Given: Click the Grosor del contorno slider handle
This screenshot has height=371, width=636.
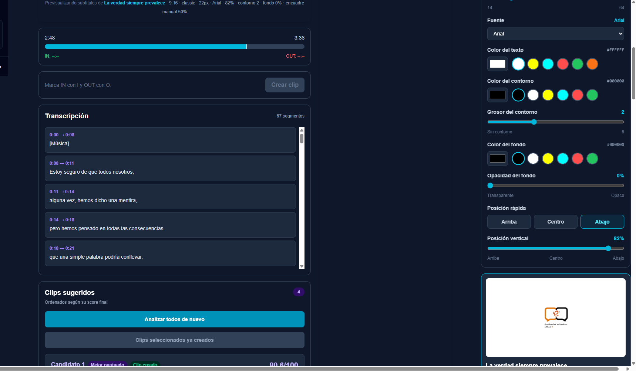Looking at the screenshot, I should point(534,122).
